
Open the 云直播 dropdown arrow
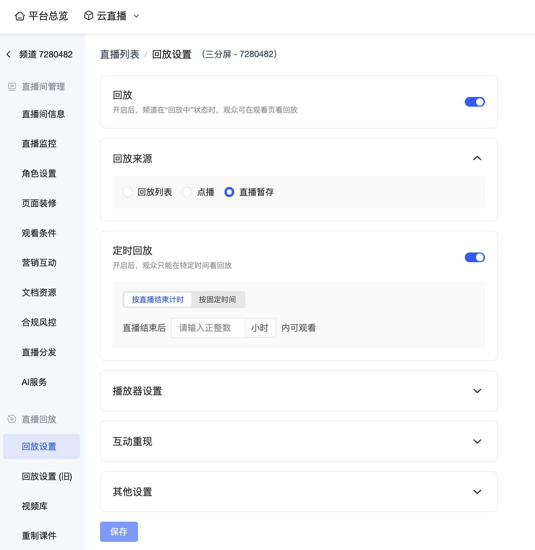(136, 16)
